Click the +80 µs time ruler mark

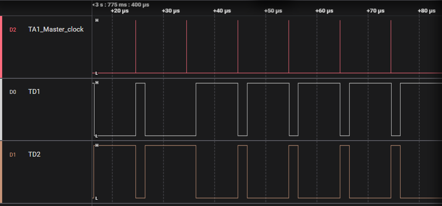[426, 11]
